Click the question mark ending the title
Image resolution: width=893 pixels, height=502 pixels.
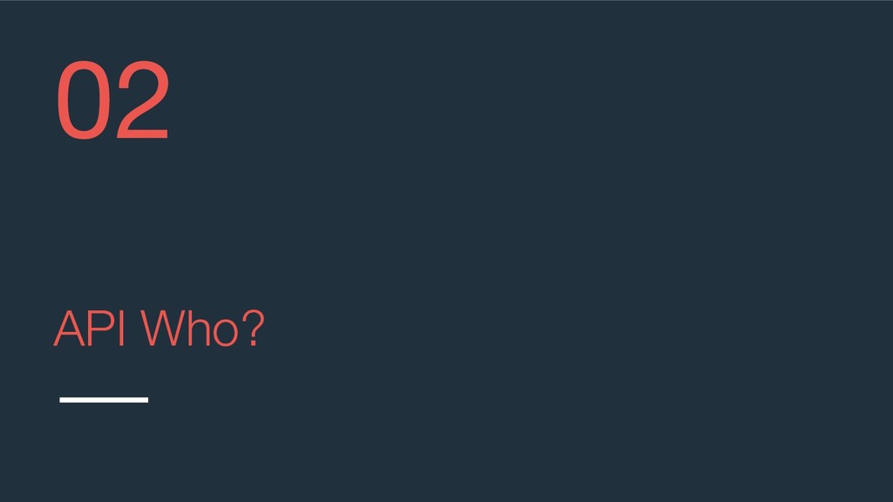pos(254,329)
